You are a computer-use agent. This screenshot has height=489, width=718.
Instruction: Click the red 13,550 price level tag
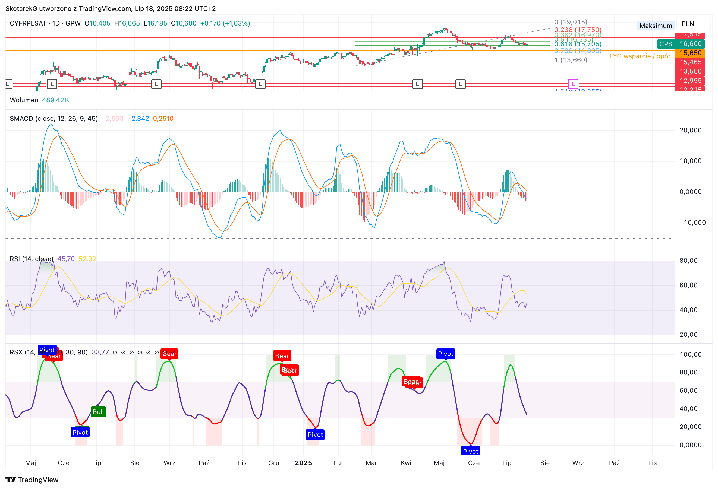(690, 72)
